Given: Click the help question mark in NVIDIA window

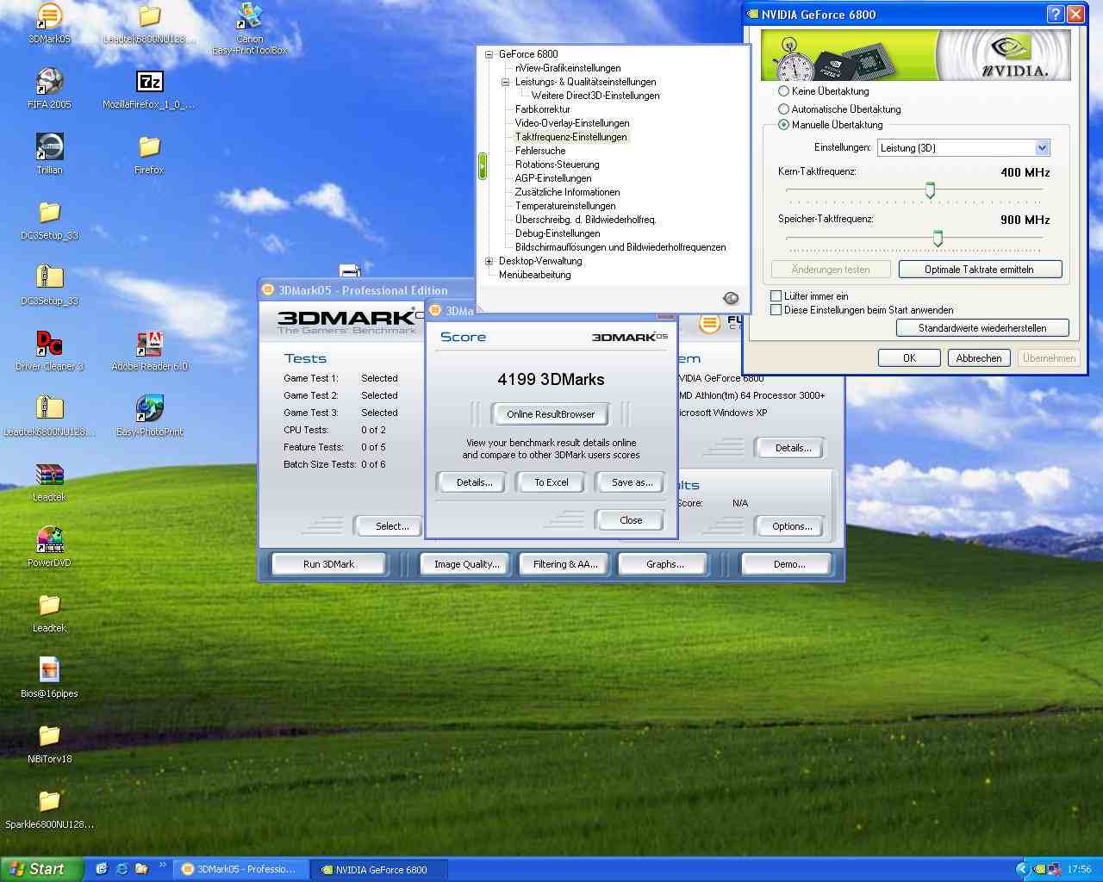Looking at the screenshot, I should (x=1056, y=14).
